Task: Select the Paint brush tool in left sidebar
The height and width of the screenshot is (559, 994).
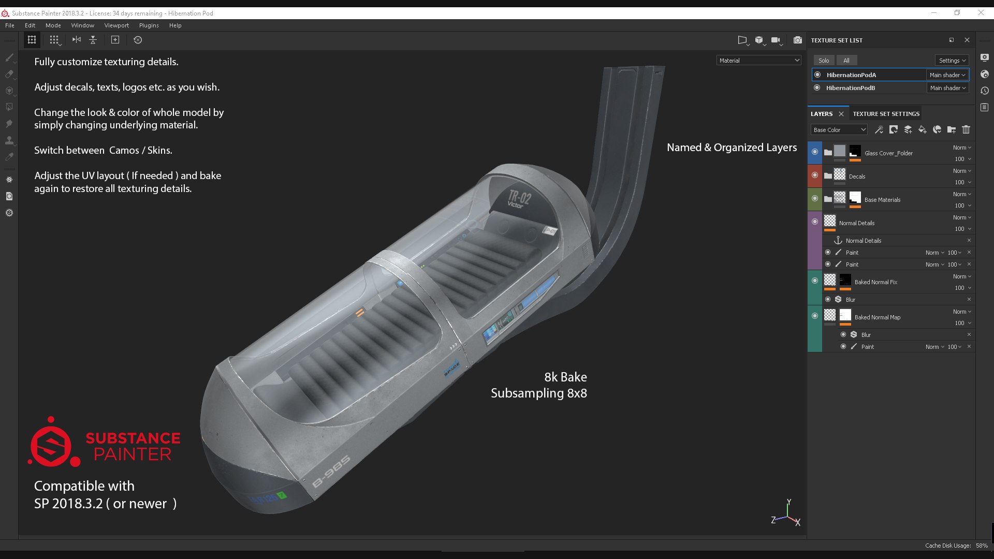Action: tap(9, 57)
